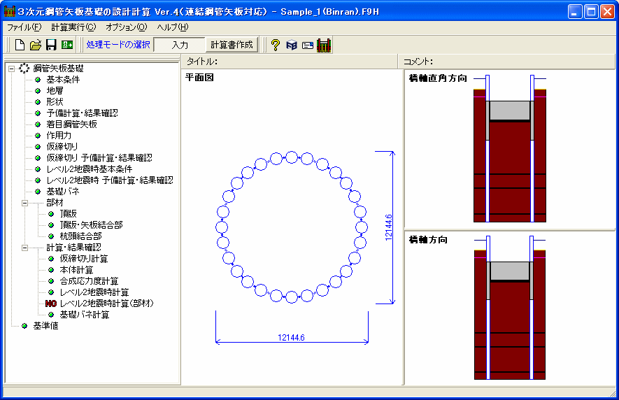Click the green status dot beside 基準値
This screenshot has width=619, height=400.
(24, 326)
